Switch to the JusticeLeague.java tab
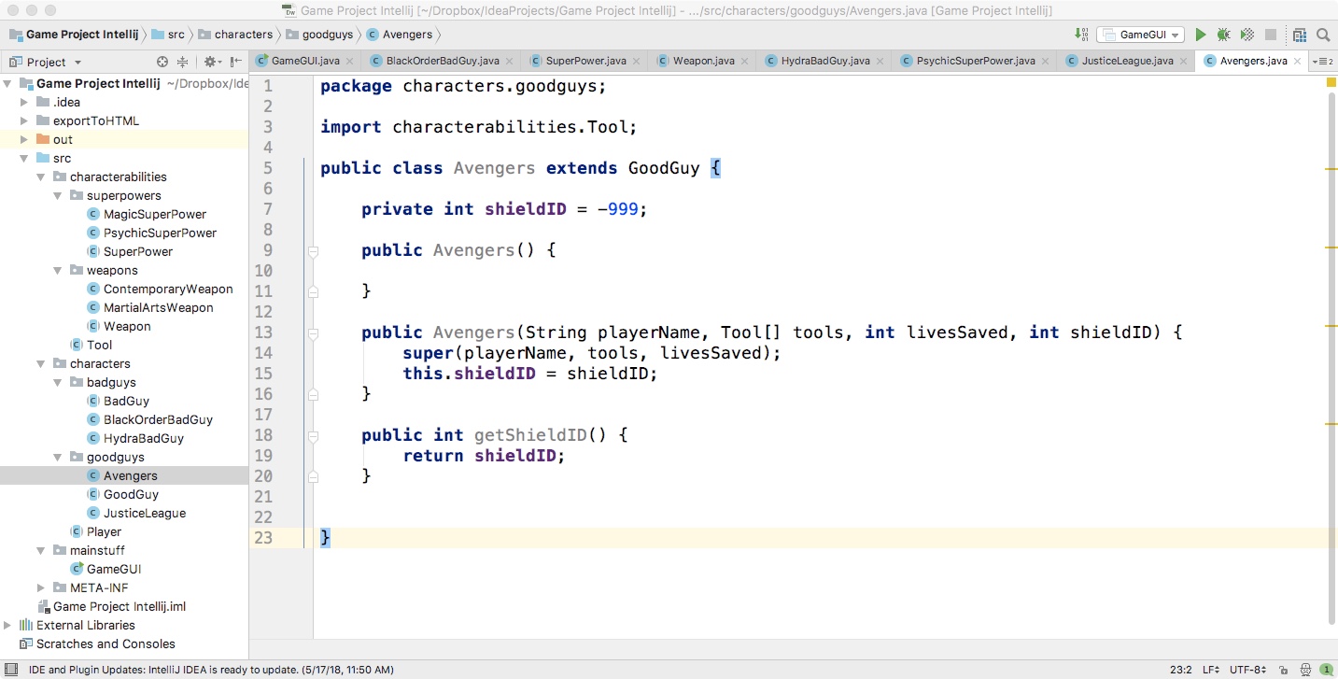This screenshot has height=679, width=1338. [1126, 61]
